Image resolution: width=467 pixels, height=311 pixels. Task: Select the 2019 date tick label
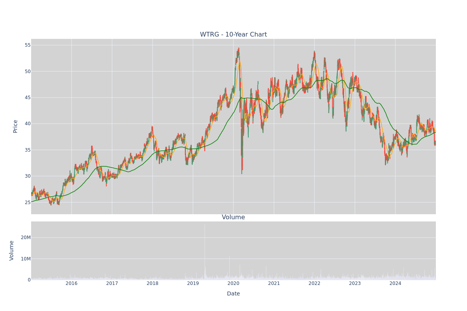click(193, 283)
